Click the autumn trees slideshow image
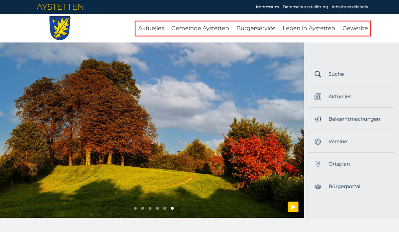Screen dimensions: 399x232 tap(152, 130)
